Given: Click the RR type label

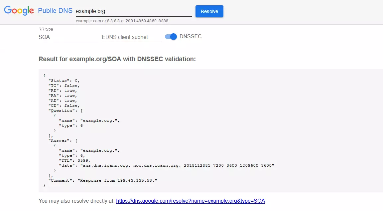Looking at the screenshot, I should point(46,29).
